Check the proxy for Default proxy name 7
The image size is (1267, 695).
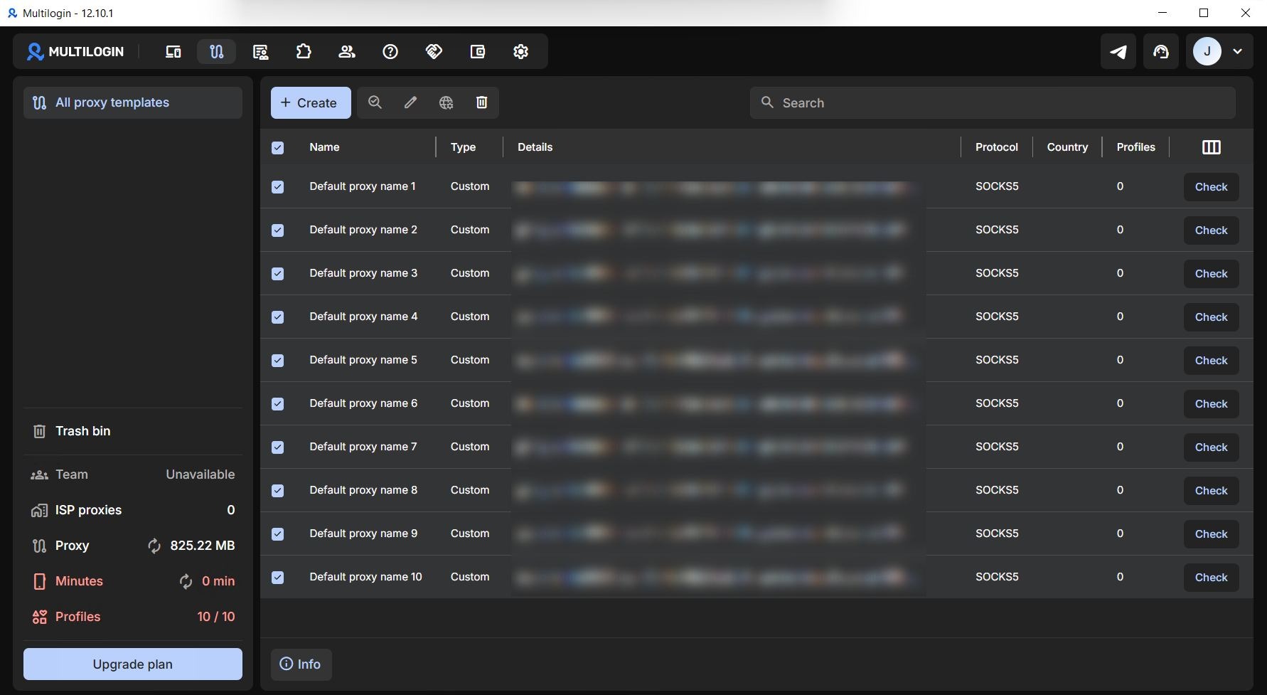pos(1211,447)
